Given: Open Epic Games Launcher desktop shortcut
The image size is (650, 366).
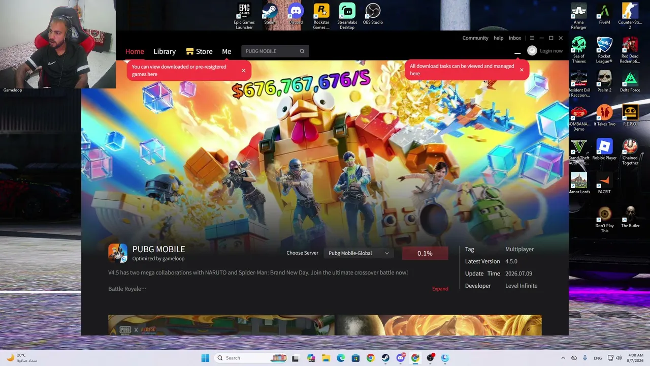Looking at the screenshot, I should tap(244, 16).
